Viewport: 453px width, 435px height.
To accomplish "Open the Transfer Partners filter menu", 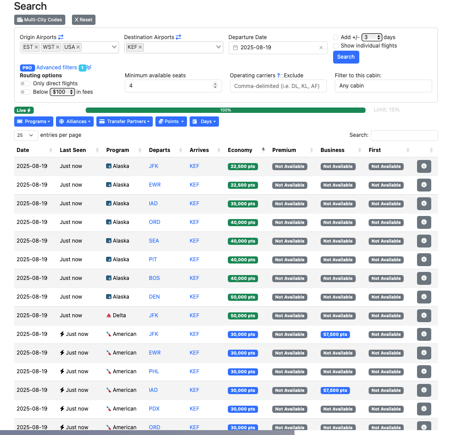I will tap(124, 121).
